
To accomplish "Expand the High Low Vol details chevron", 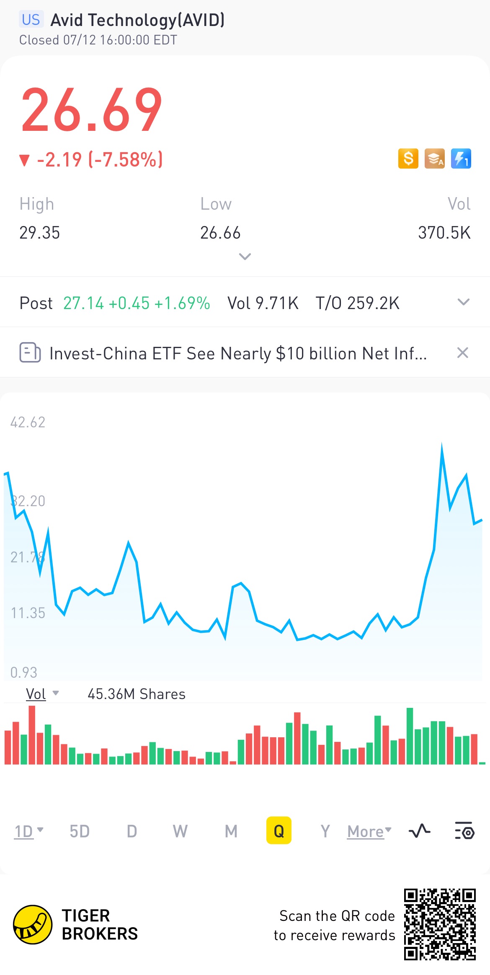I will [245, 256].
